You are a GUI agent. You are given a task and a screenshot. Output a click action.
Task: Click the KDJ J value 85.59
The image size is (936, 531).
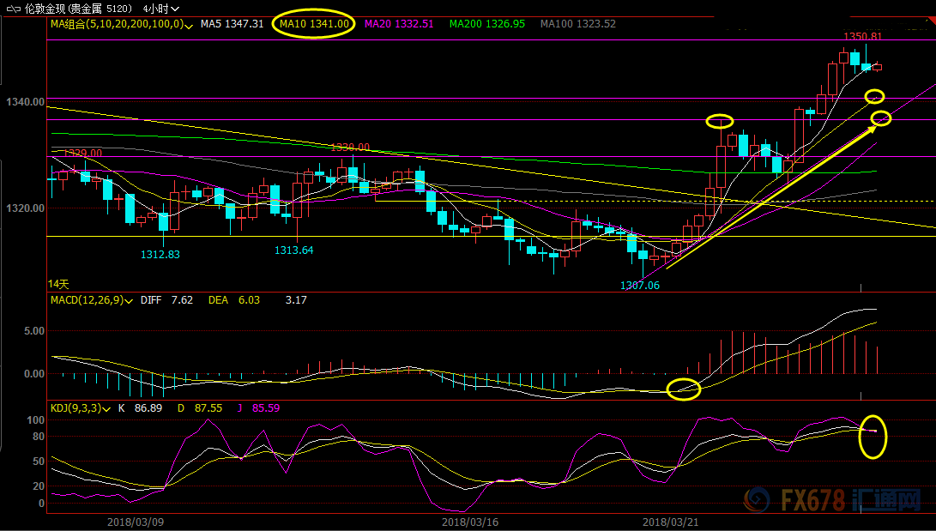pos(266,408)
